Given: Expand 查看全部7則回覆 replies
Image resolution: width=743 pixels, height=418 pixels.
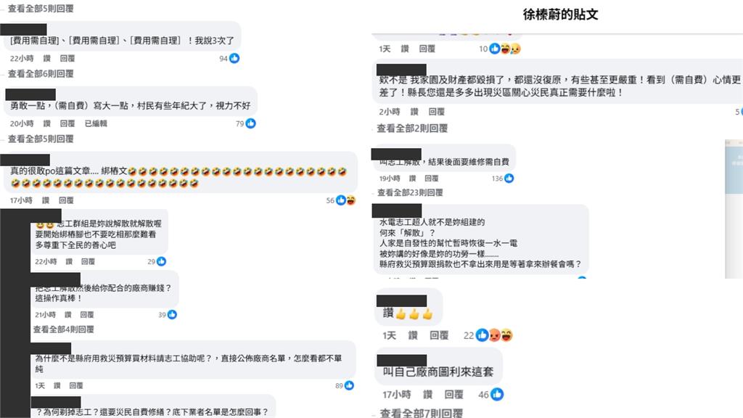Looking at the screenshot, I should pyautogui.click(x=421, y=413).
